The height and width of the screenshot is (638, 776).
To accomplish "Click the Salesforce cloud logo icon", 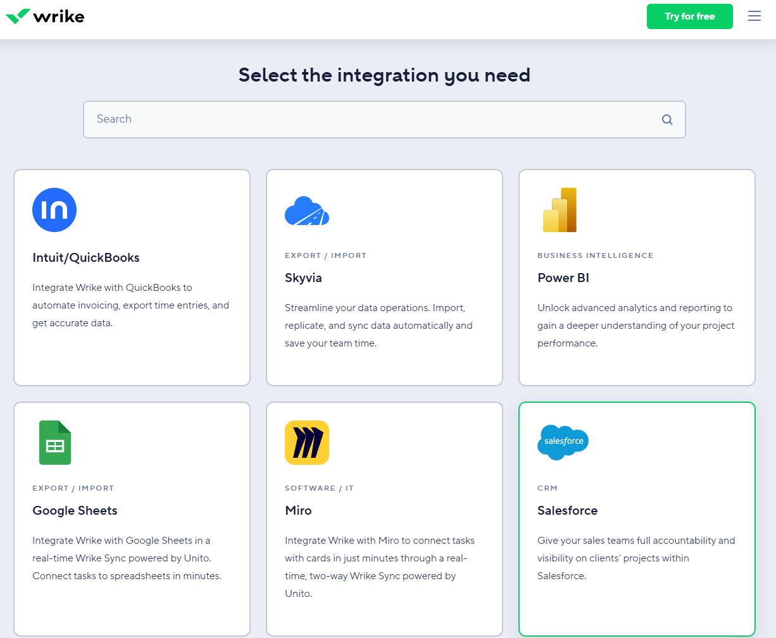I will coord(563,442).
